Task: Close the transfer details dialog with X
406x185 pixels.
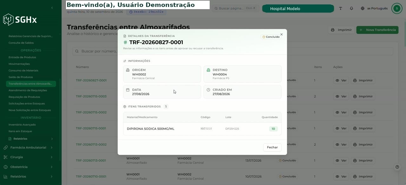Action: pyautogui.click(x=281, y=34)
